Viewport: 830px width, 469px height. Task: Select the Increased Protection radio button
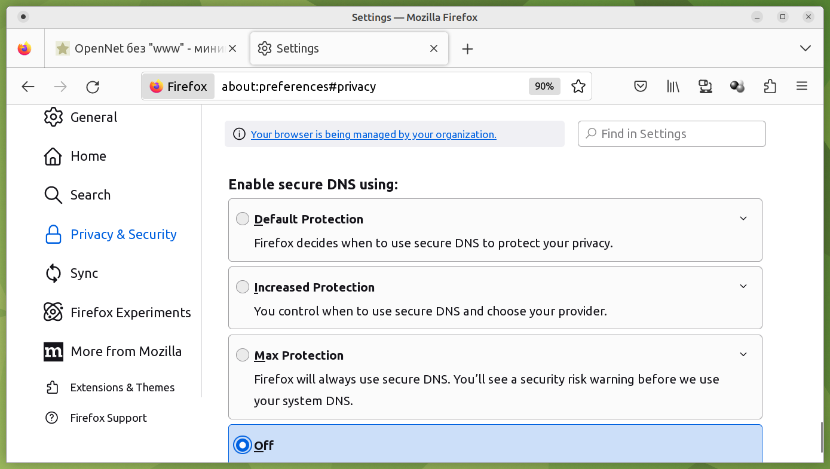tap(242, 287)
